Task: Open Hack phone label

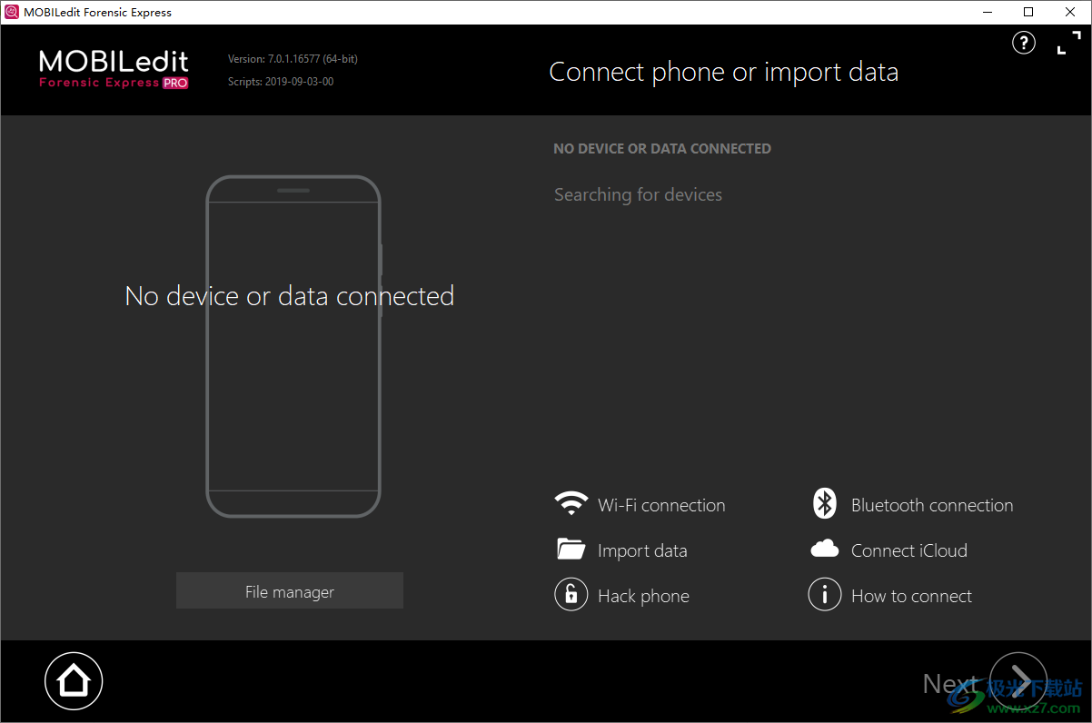Action: [x=643, y=596]
